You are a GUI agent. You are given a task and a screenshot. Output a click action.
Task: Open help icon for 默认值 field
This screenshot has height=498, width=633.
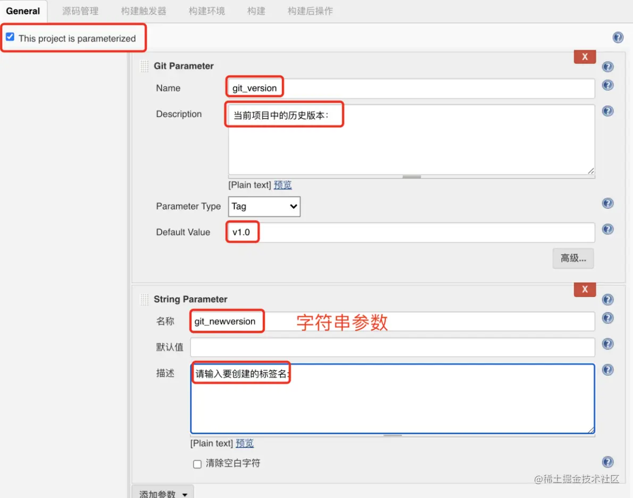(x=607, y=344)
